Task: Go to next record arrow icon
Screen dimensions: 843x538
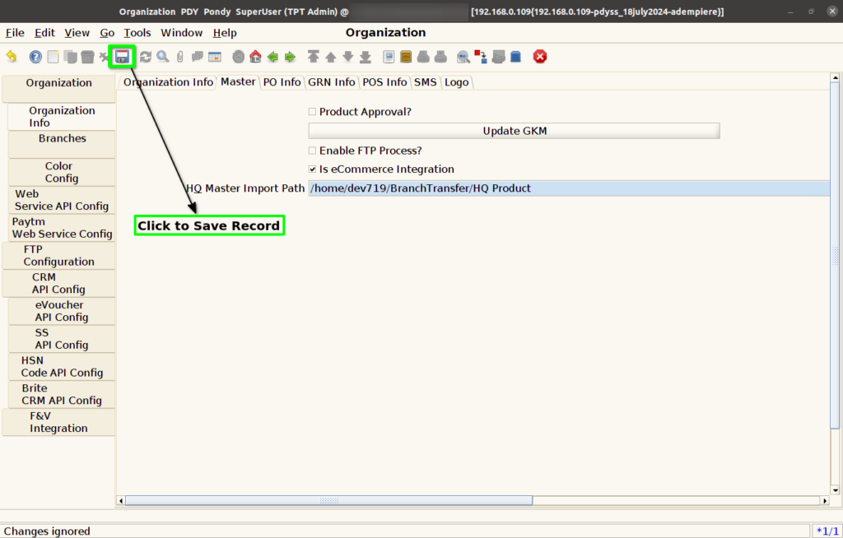Action: point(348,57)
